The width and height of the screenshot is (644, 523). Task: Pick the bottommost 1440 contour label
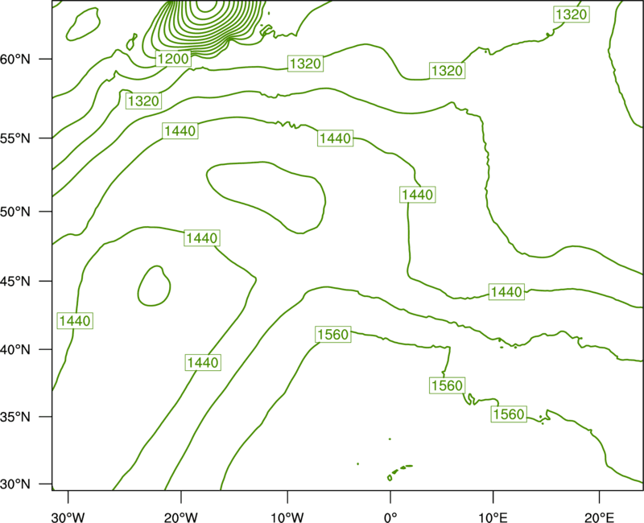[x=203, y=363]
